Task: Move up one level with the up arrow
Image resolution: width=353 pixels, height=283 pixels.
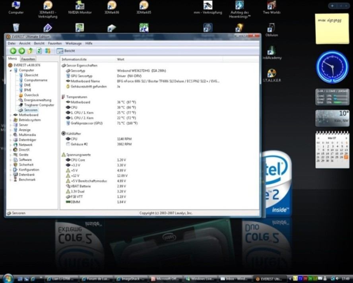Action: click(30, 51)
